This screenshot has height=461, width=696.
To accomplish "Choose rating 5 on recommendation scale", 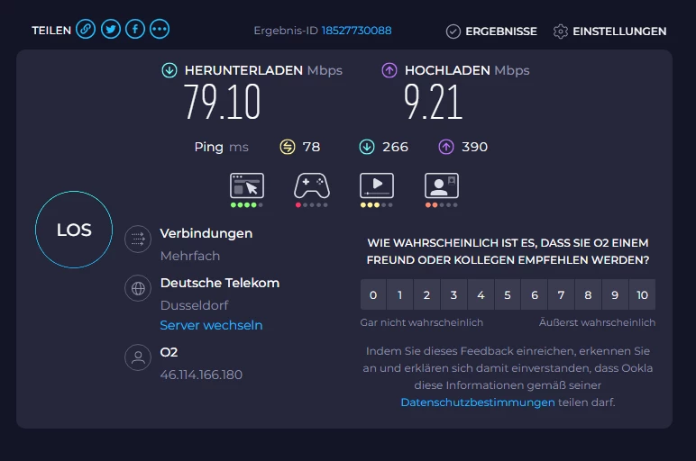I will 508,294.
